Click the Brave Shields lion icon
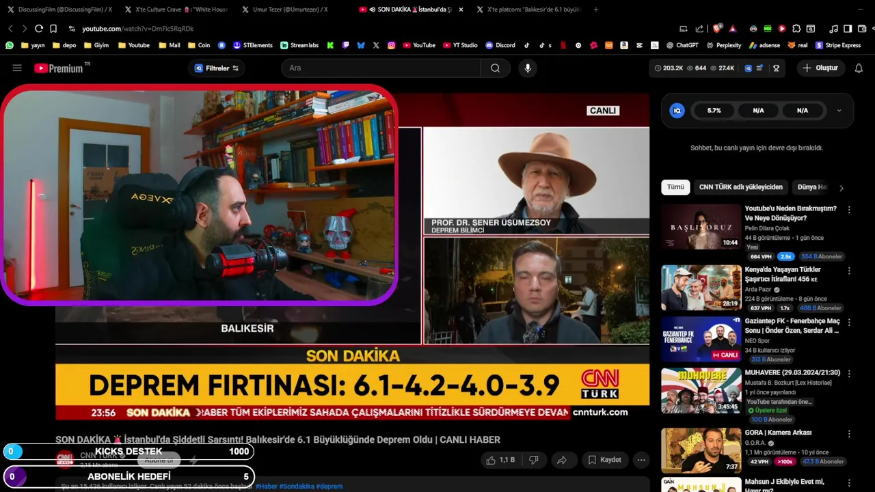This screenshot has width=875, height=492. [717, 29]
